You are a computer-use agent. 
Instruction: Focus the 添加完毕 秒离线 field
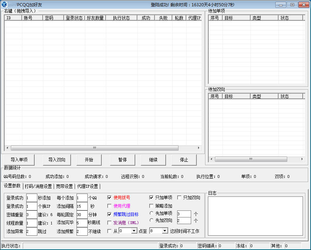82,223
